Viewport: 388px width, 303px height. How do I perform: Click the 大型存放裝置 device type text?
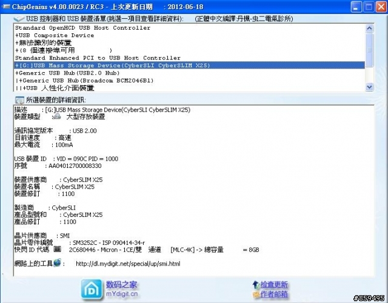[x=85, y=117]
